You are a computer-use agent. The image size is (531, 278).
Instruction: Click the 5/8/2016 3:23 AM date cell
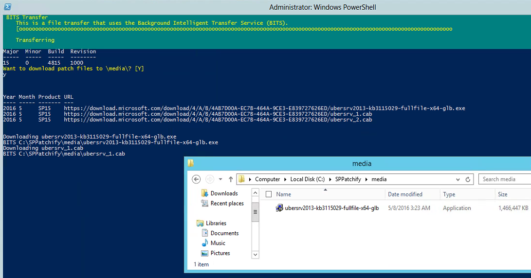click(x=409, y=208)
